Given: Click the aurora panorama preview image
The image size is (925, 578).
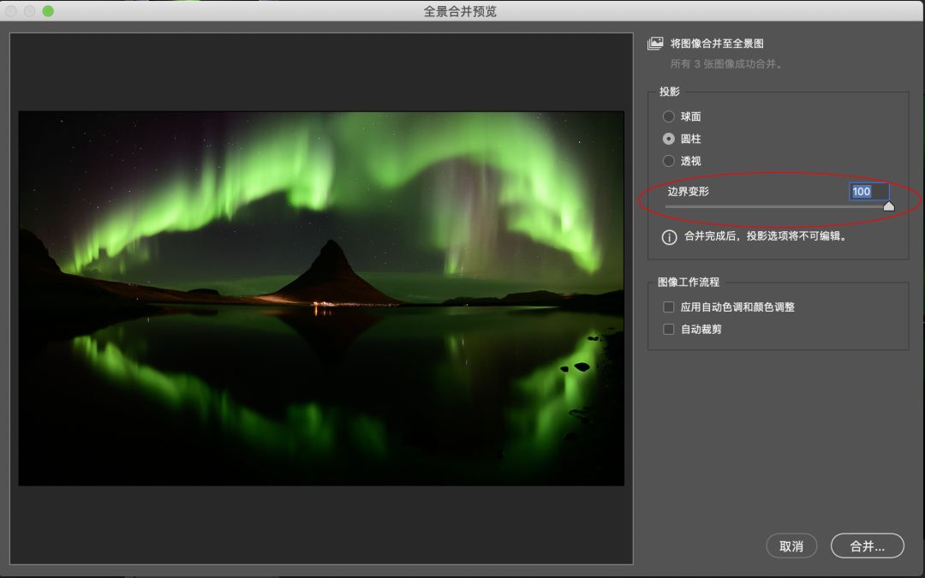Looking at the screenshot, I should (x=321, y=298).
